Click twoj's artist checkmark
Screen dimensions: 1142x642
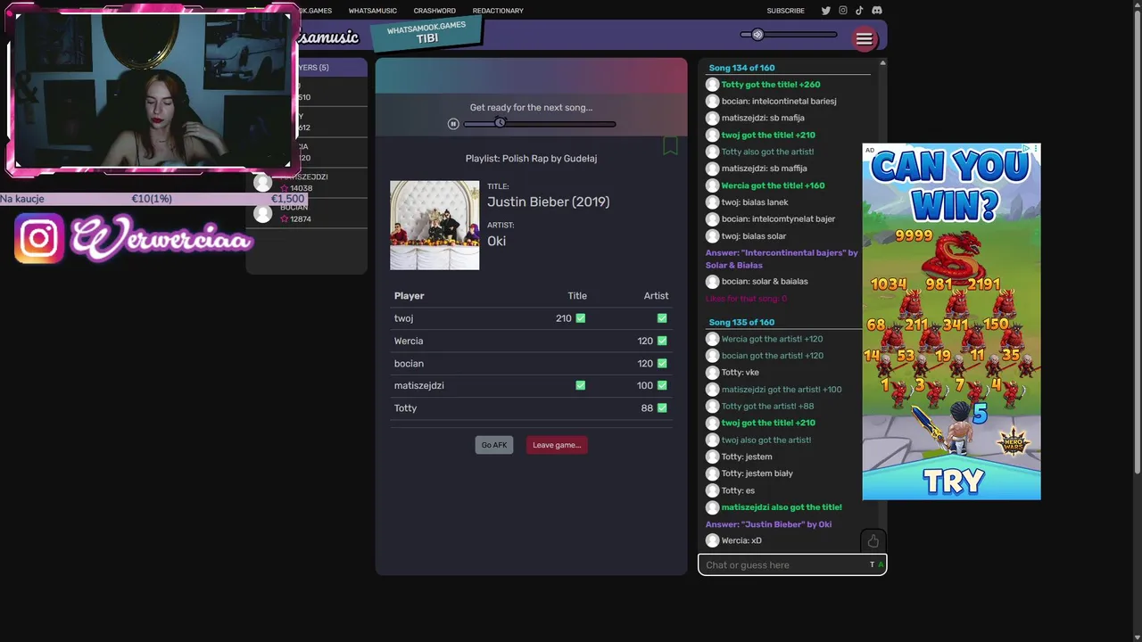coord(662,318)
